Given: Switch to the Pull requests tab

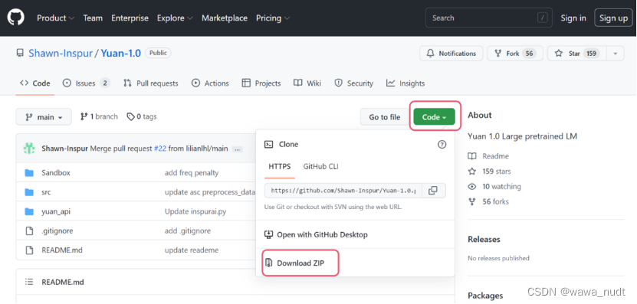Looking at the screenshot, I should [151, 83].
